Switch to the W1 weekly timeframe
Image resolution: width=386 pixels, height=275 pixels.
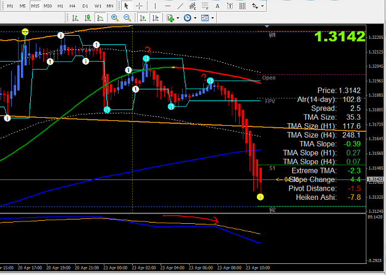(98, 6)
